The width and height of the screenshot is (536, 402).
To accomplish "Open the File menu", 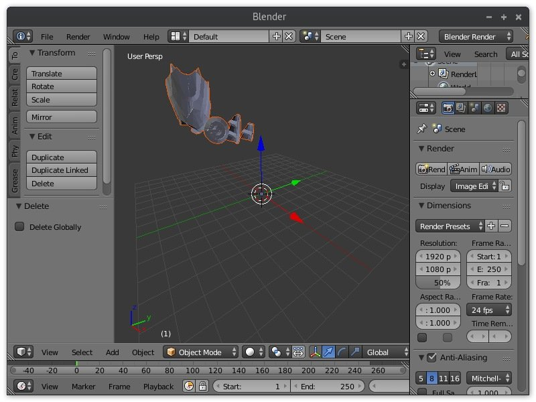I will point(47,37).
